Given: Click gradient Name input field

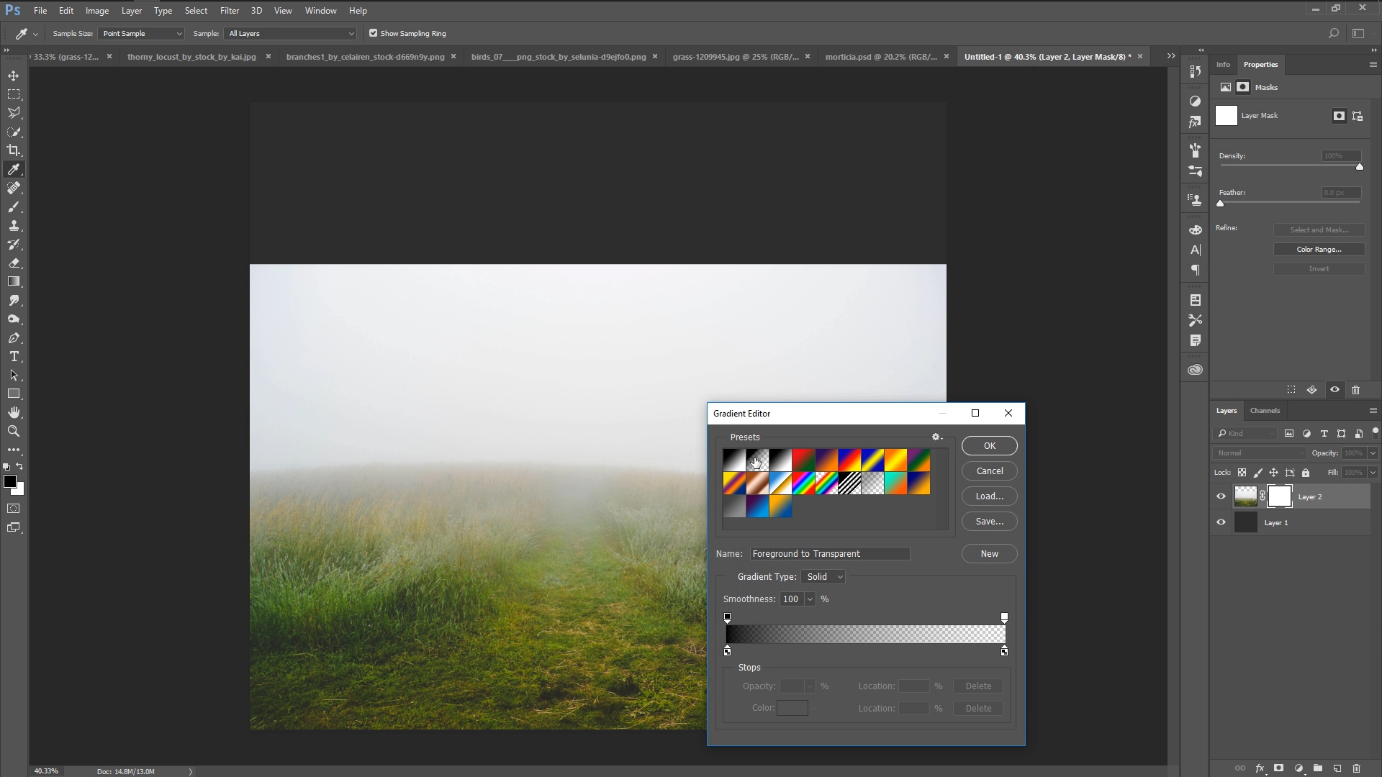Looking at the screenshot, I should [x=830, y=554].
